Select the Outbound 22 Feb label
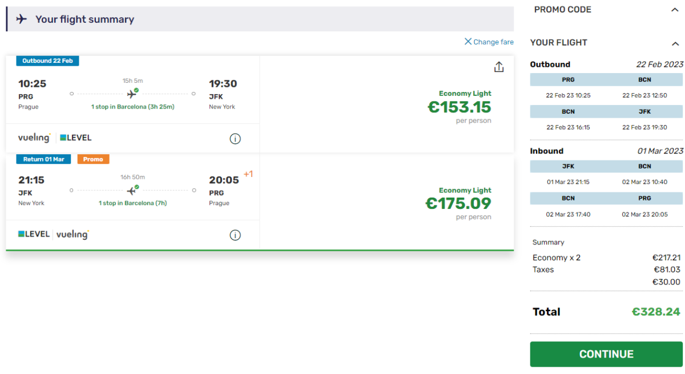This screenshot has height=374, width=685. point(47,61)
